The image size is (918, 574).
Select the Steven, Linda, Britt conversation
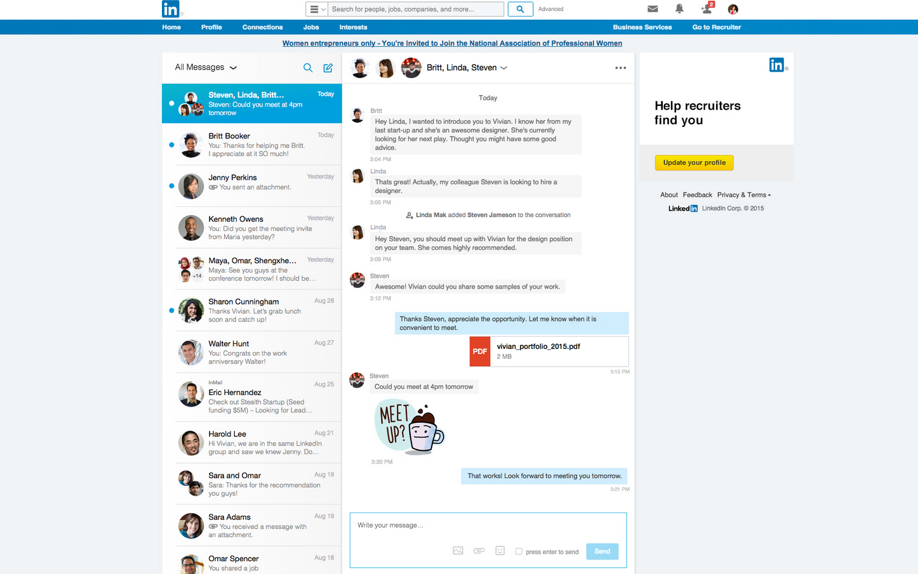point(252,103)
